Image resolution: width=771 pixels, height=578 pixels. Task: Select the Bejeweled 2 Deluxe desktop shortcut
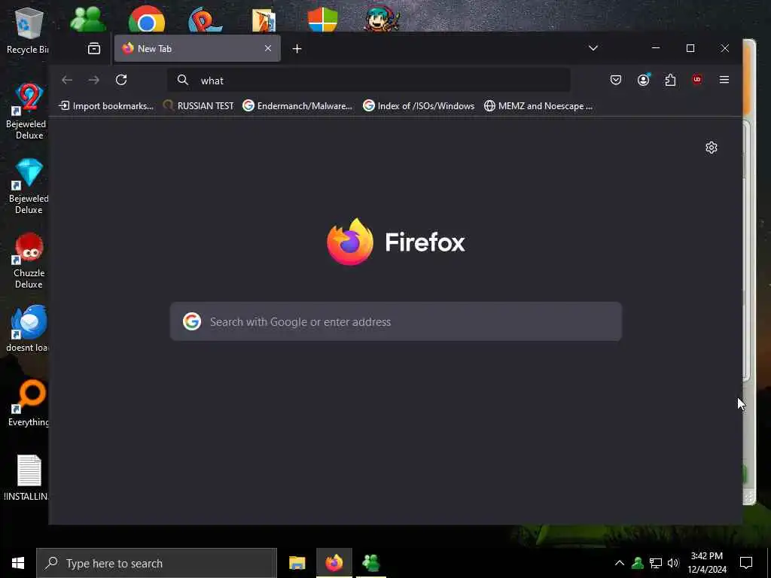28,111
